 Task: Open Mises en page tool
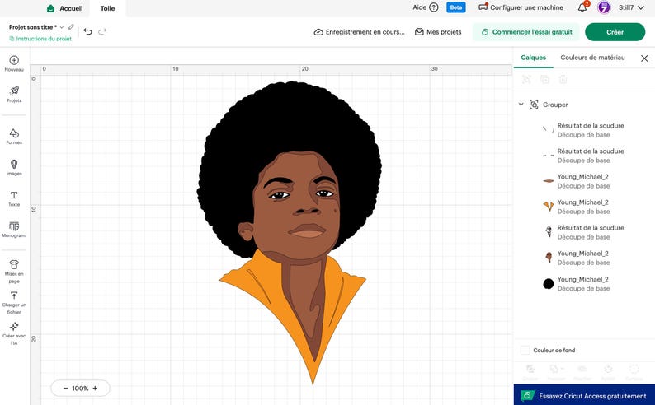click(x=14, y=272)
